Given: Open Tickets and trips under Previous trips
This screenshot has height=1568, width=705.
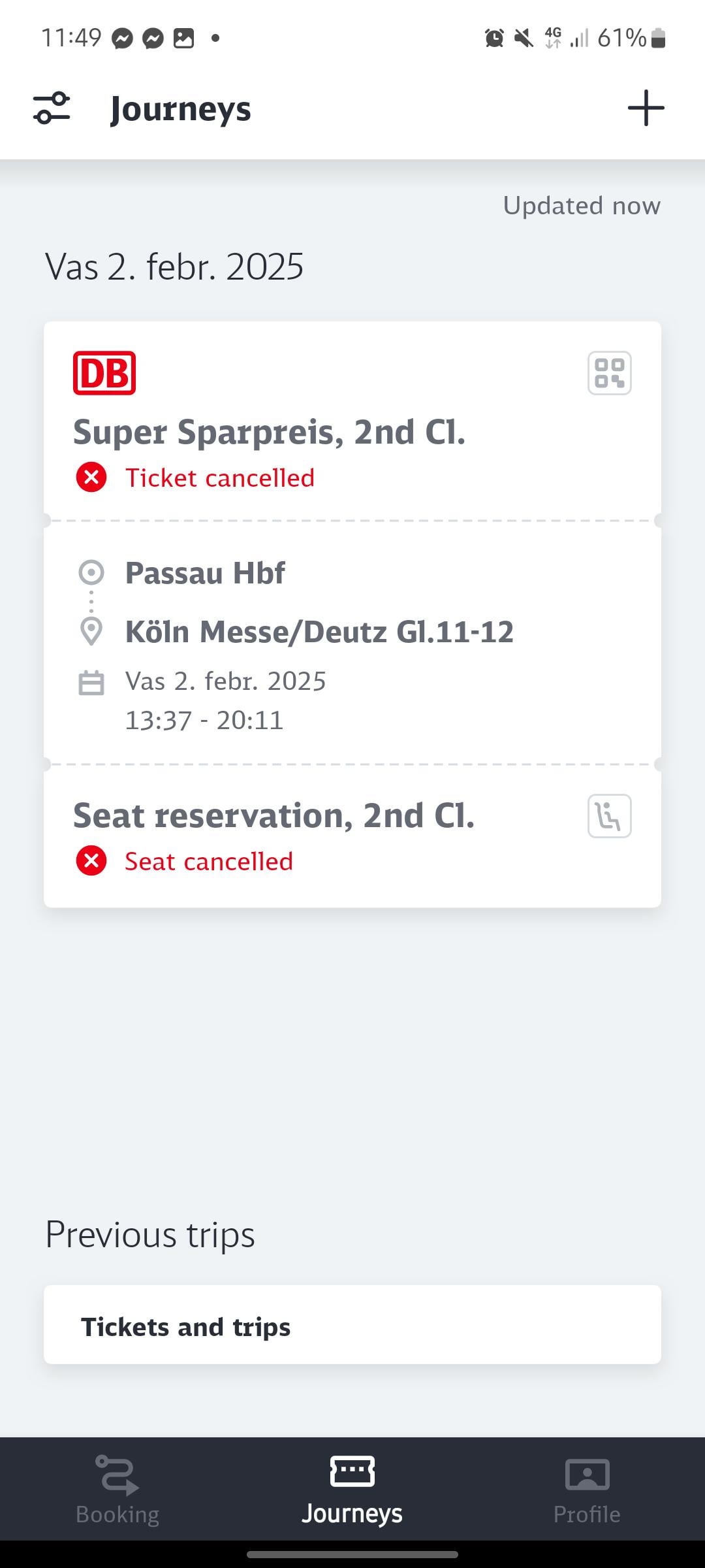Looking at the screenshot, I should [352, 1326].
